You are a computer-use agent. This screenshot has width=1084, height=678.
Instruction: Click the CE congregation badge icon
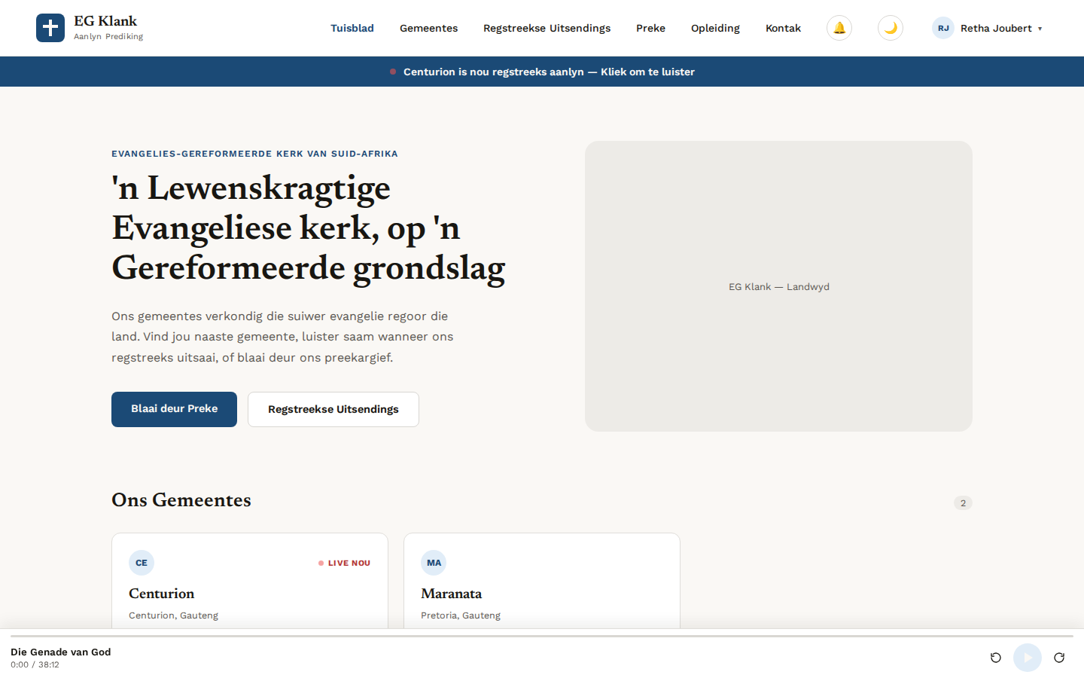[142, 563]
